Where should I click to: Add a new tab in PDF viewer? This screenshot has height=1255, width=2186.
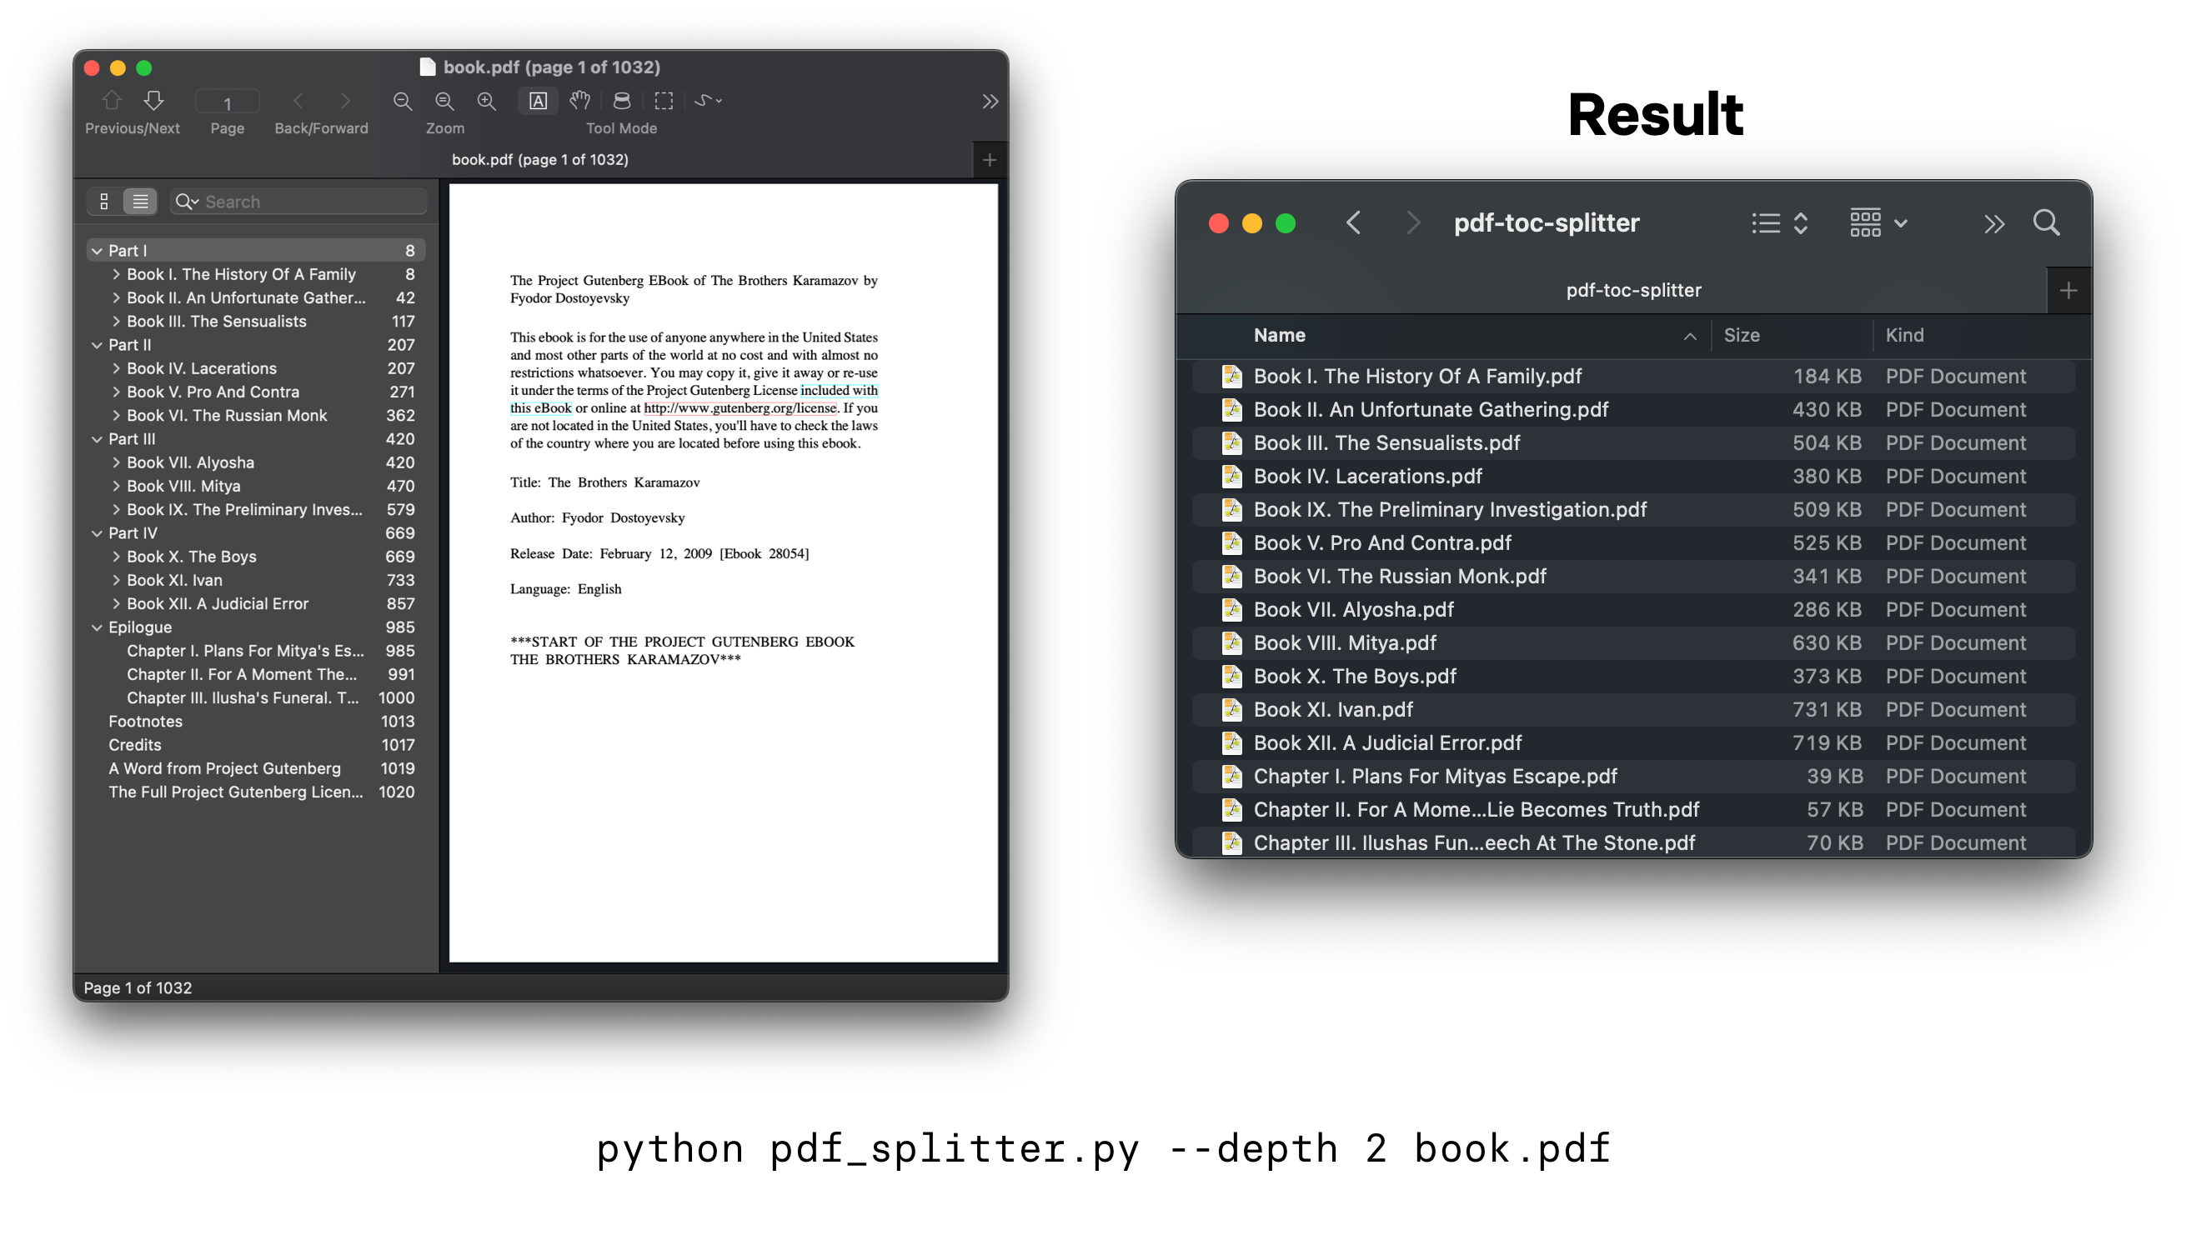click(x=989, y=160)
